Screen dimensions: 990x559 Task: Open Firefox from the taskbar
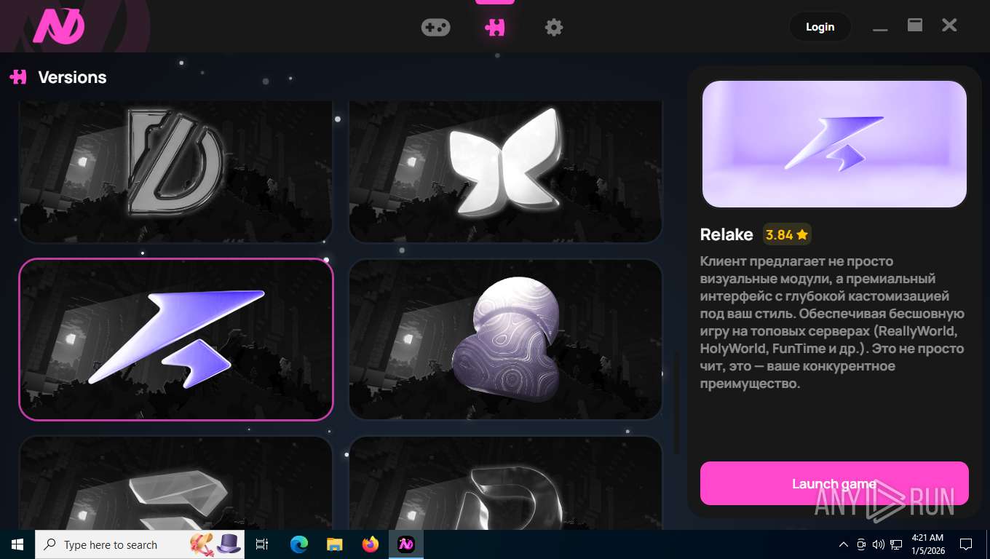tap(371, 544)
